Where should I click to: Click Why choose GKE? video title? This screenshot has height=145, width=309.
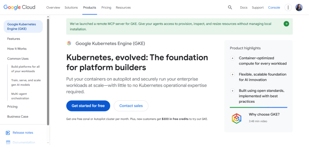pos(264,114)
